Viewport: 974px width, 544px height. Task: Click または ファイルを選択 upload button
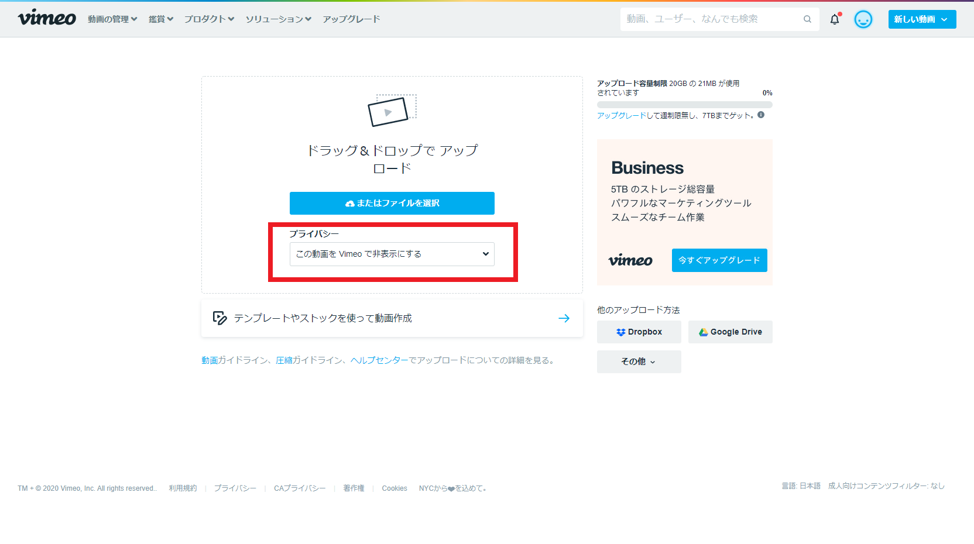coord(392,203)
